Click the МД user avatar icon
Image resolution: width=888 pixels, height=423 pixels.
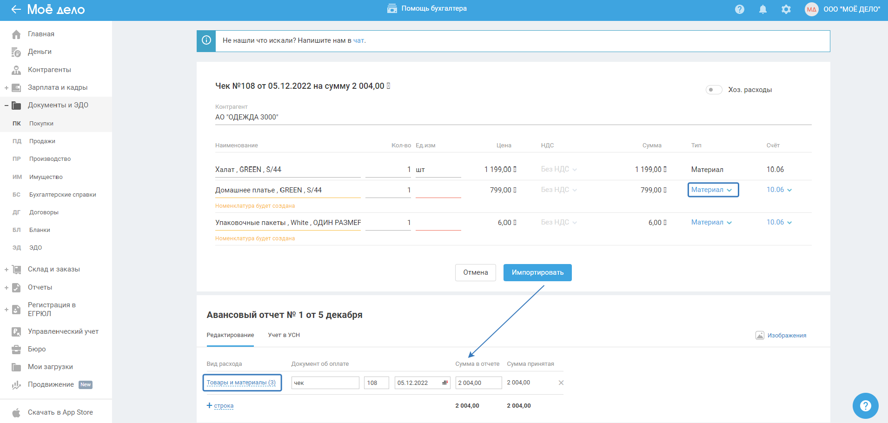pos(812,9)
